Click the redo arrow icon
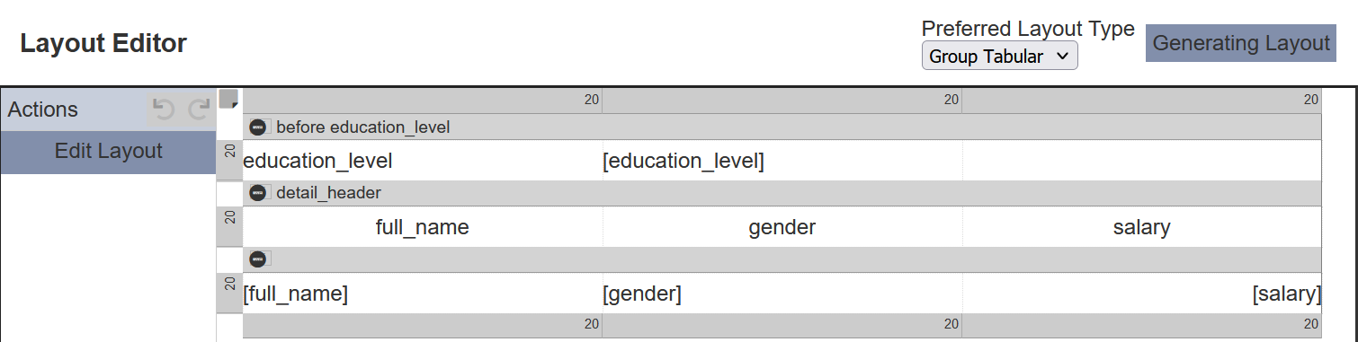Image resolution: width=1358 pixels, height=342 pixels. (199, 110)
